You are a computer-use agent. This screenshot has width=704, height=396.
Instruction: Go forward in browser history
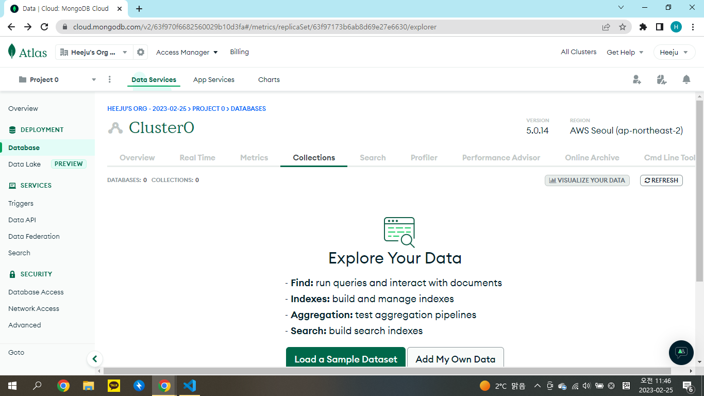click(x=28, y=27)
